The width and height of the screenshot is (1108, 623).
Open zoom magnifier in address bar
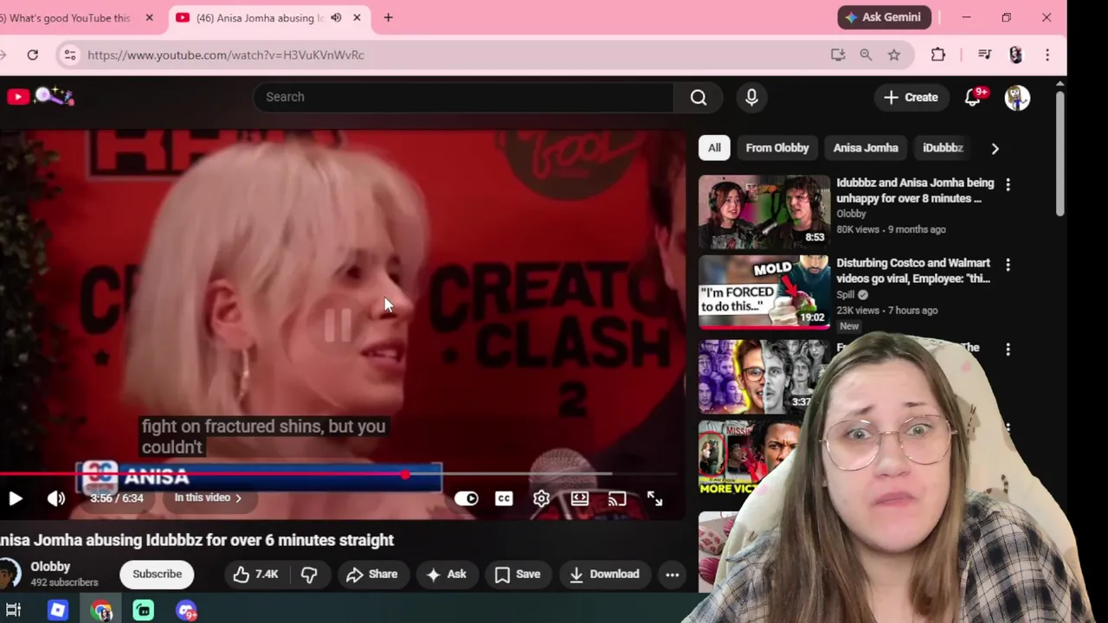[x=866, y=55]
